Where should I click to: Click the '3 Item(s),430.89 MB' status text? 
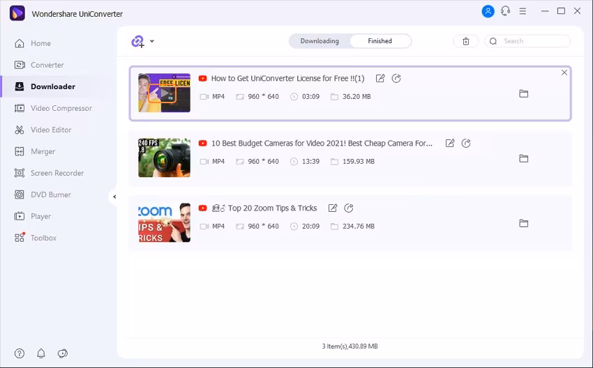click(x=350, y=346)
